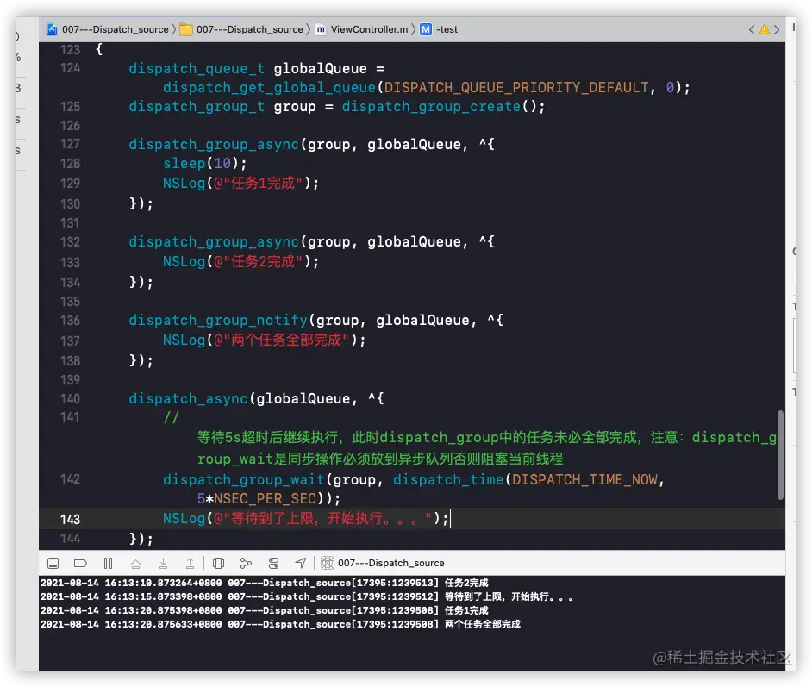Click dispatch_queue_t type on line 124

coord(197,69)
